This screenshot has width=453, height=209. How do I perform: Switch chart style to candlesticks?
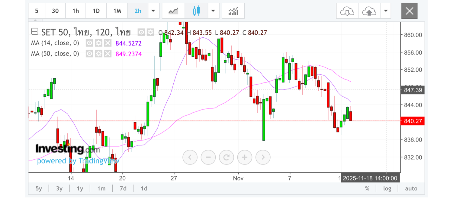[196, 11]
